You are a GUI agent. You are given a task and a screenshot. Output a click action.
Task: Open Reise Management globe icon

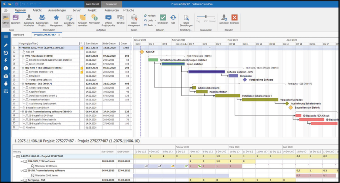coord(134,18)
